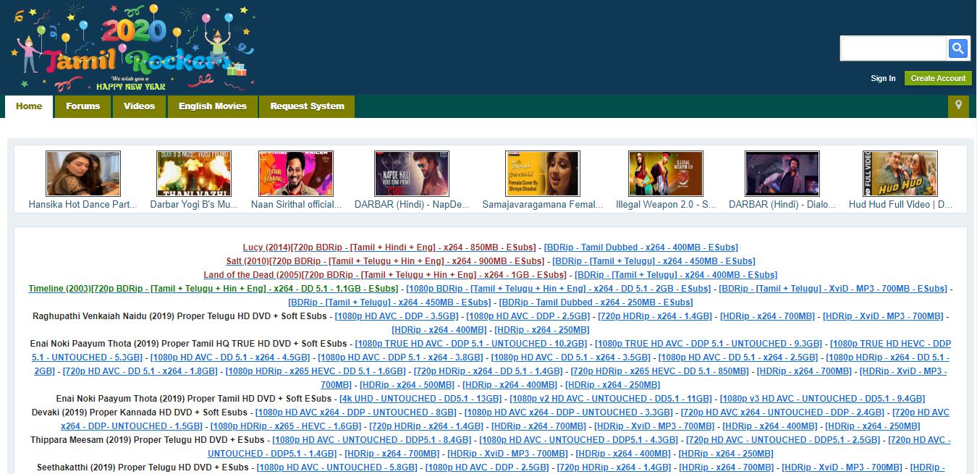The image size is (977, 474).
Task: Switch to the Videos tab
Action: pos(139,106)
